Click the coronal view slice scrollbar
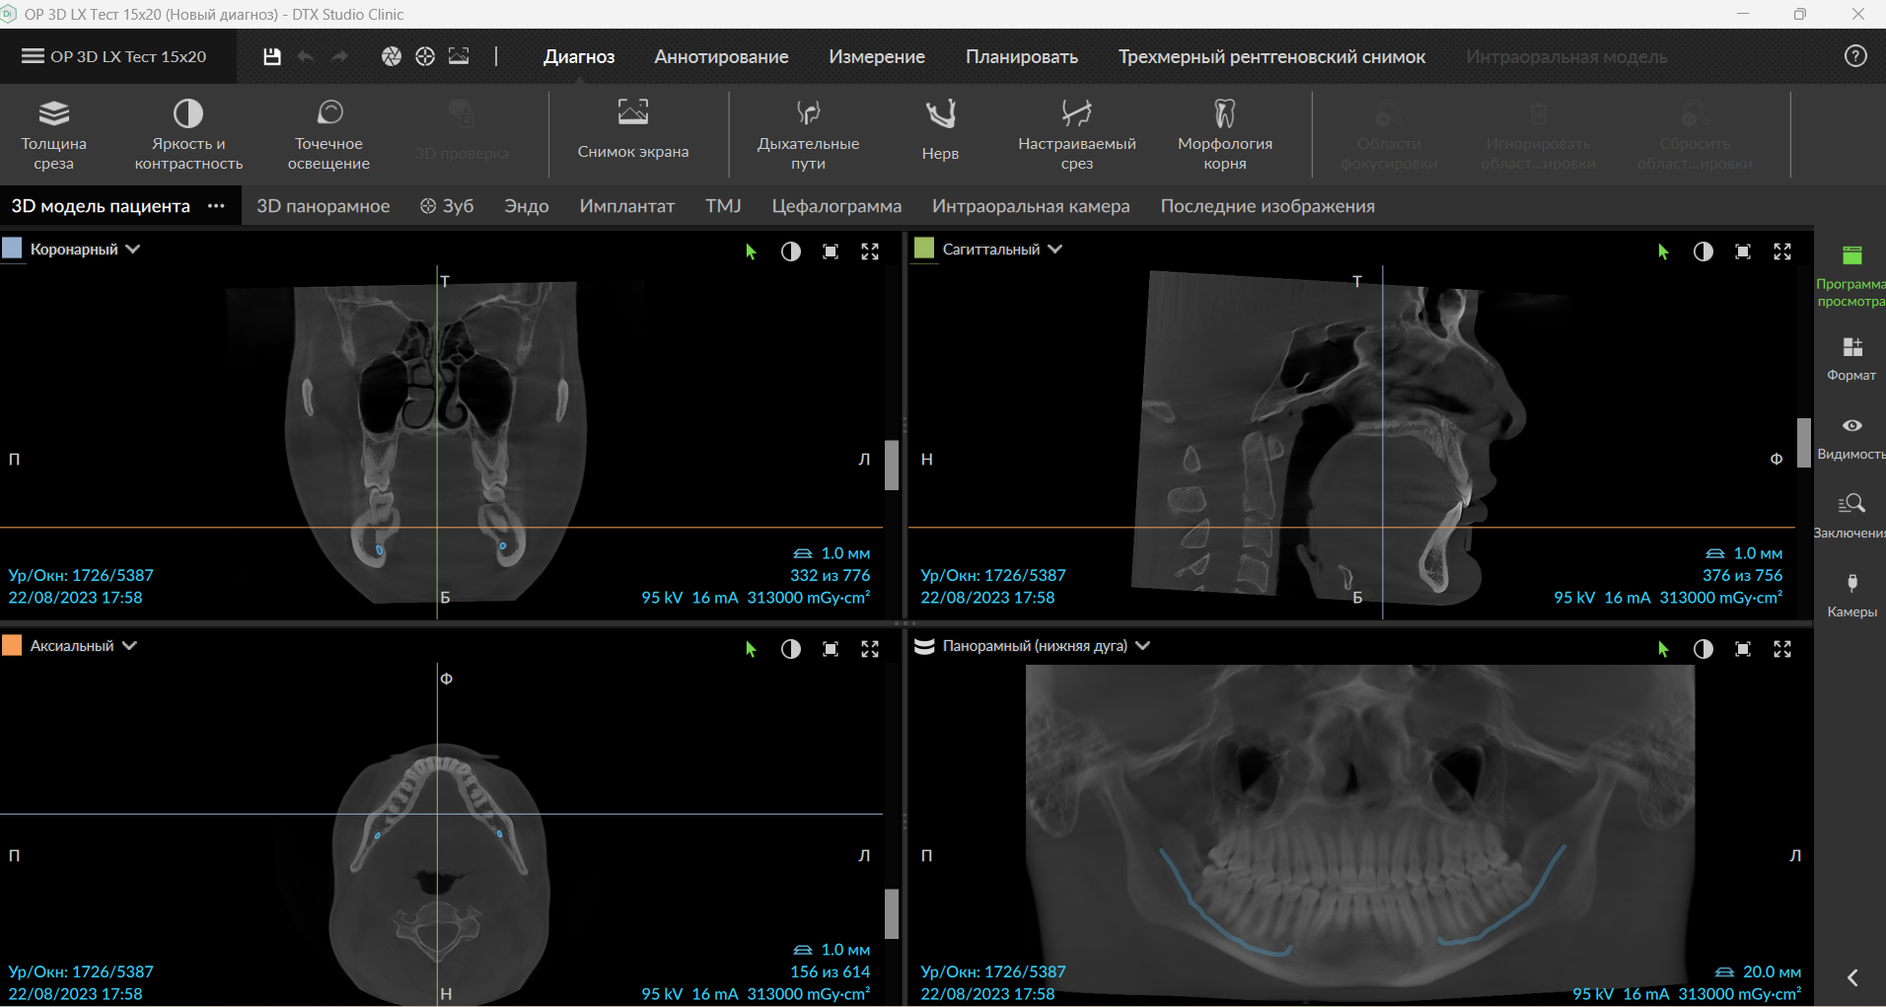The image size is (1886, 1007). click(x=892, y=465)
